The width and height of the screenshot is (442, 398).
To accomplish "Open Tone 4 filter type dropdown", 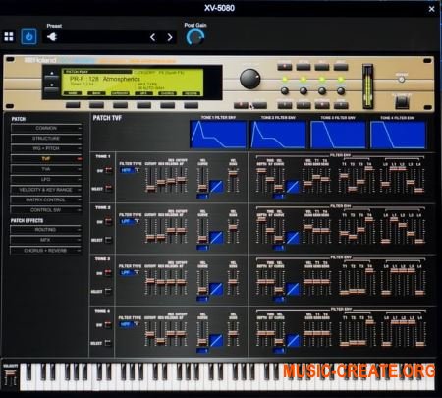I will pos(130,324).
